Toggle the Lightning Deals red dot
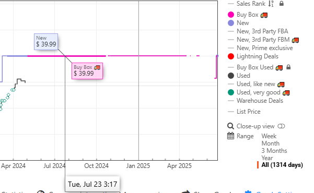Screen dimensions: 314x193 [231, 56]
